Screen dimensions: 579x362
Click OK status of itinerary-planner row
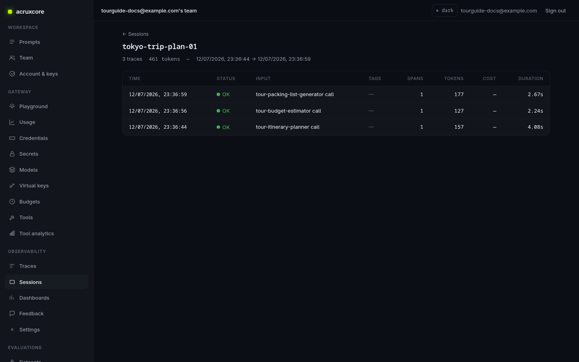click(223, 127)
